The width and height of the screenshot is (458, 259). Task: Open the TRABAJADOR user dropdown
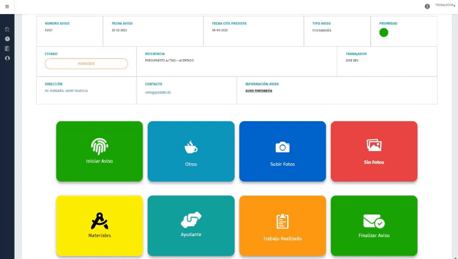tap(445, 5)
